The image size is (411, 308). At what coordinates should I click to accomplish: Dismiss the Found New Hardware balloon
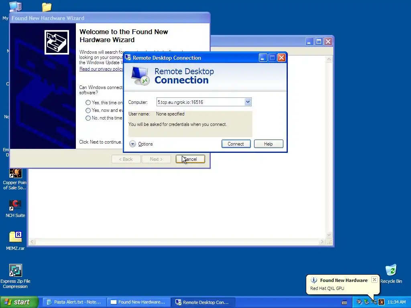point(374,280)
